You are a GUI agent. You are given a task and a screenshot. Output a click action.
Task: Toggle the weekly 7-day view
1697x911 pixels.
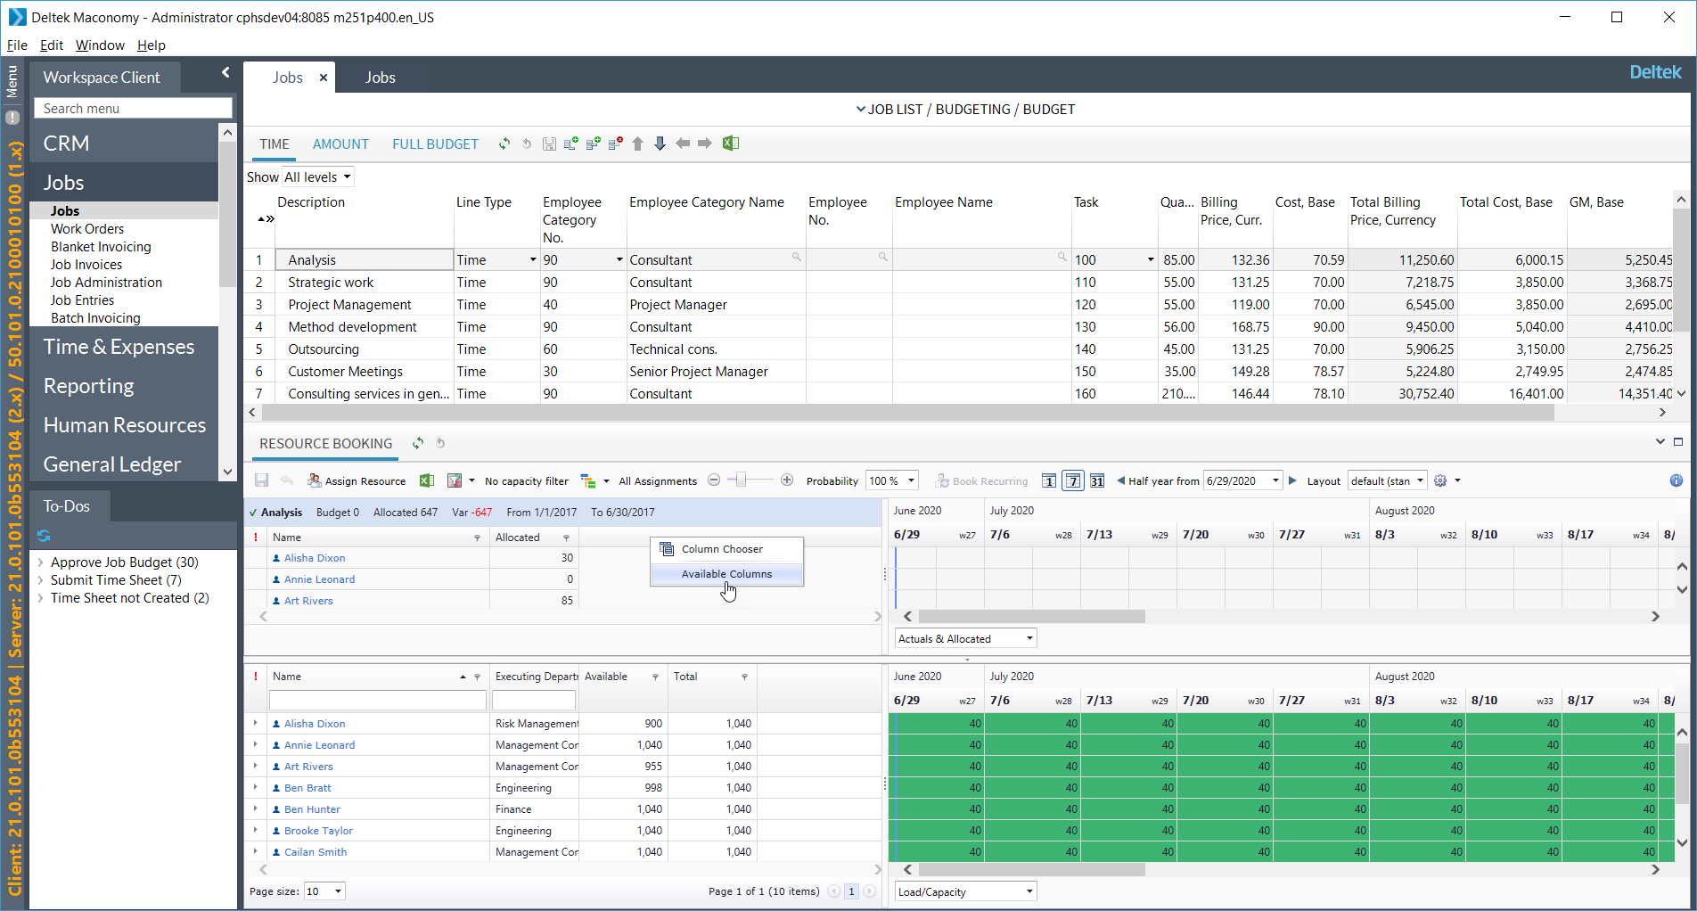pos(1073,481)
